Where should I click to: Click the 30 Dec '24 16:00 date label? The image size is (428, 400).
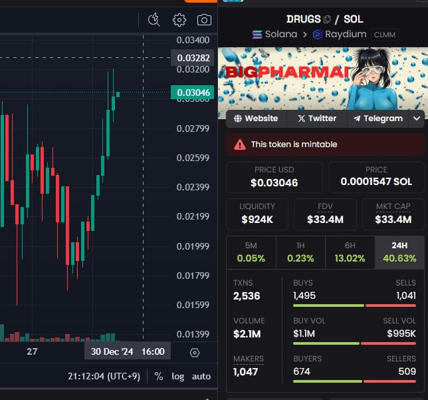tap(128, 351)
